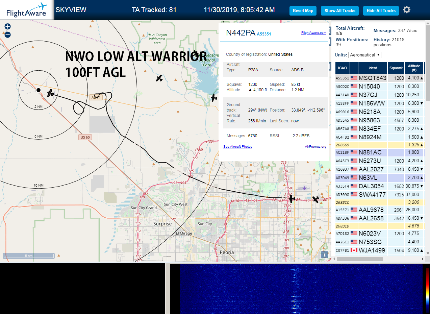Click the FlightAware logo
Viewport: 430px width, 314px height.
coord(27,10)
